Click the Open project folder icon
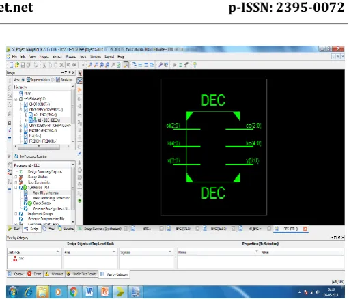 [x=17, y=65]
